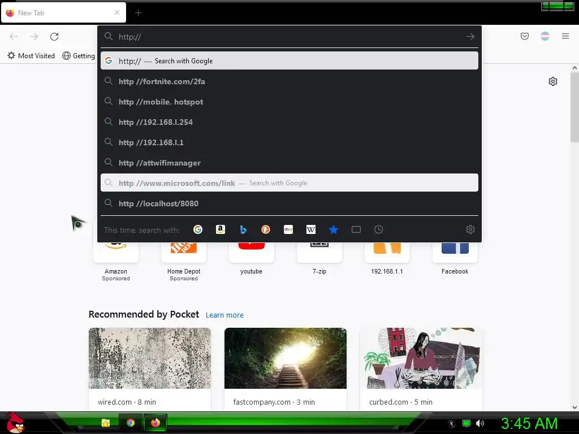This screenshot has width=579, height=434.
Task: Open the fastcompany.com 3 min article
Action: tap(286, 369)
